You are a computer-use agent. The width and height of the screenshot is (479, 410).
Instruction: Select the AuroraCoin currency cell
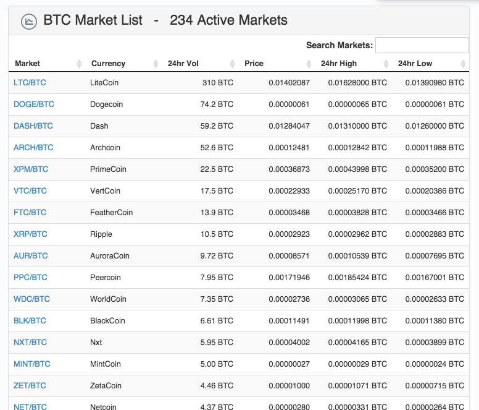(x=110, y=256)
